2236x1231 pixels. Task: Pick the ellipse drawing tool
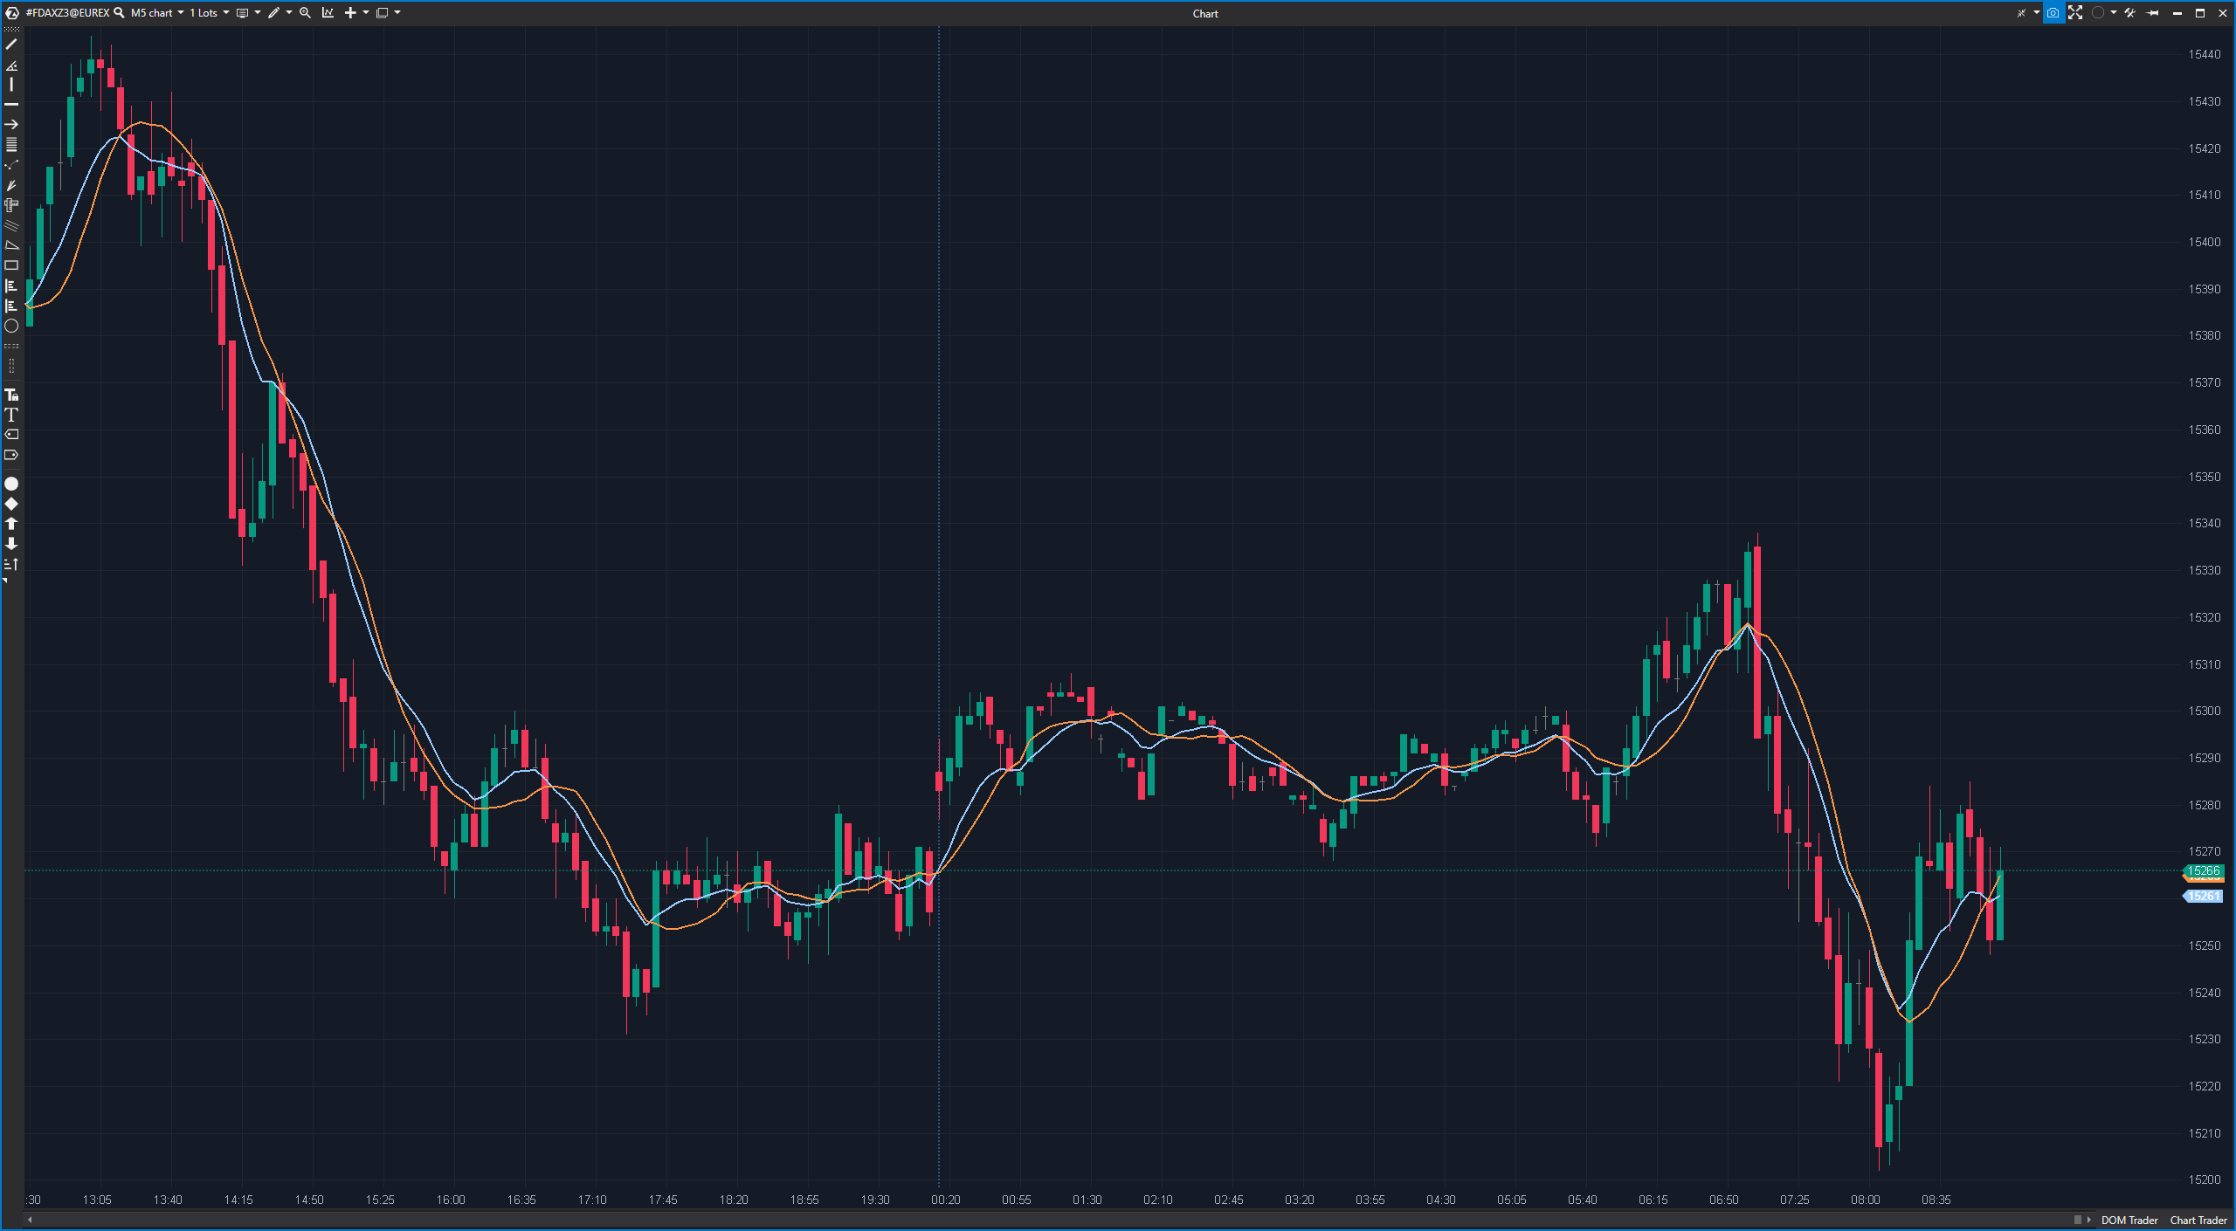point(11,327)
